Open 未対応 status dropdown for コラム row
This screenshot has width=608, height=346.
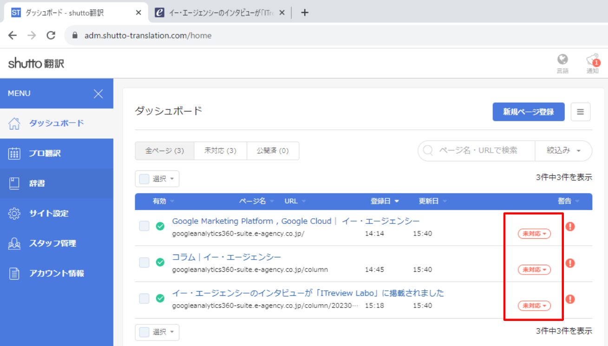(x=534, y=270)
